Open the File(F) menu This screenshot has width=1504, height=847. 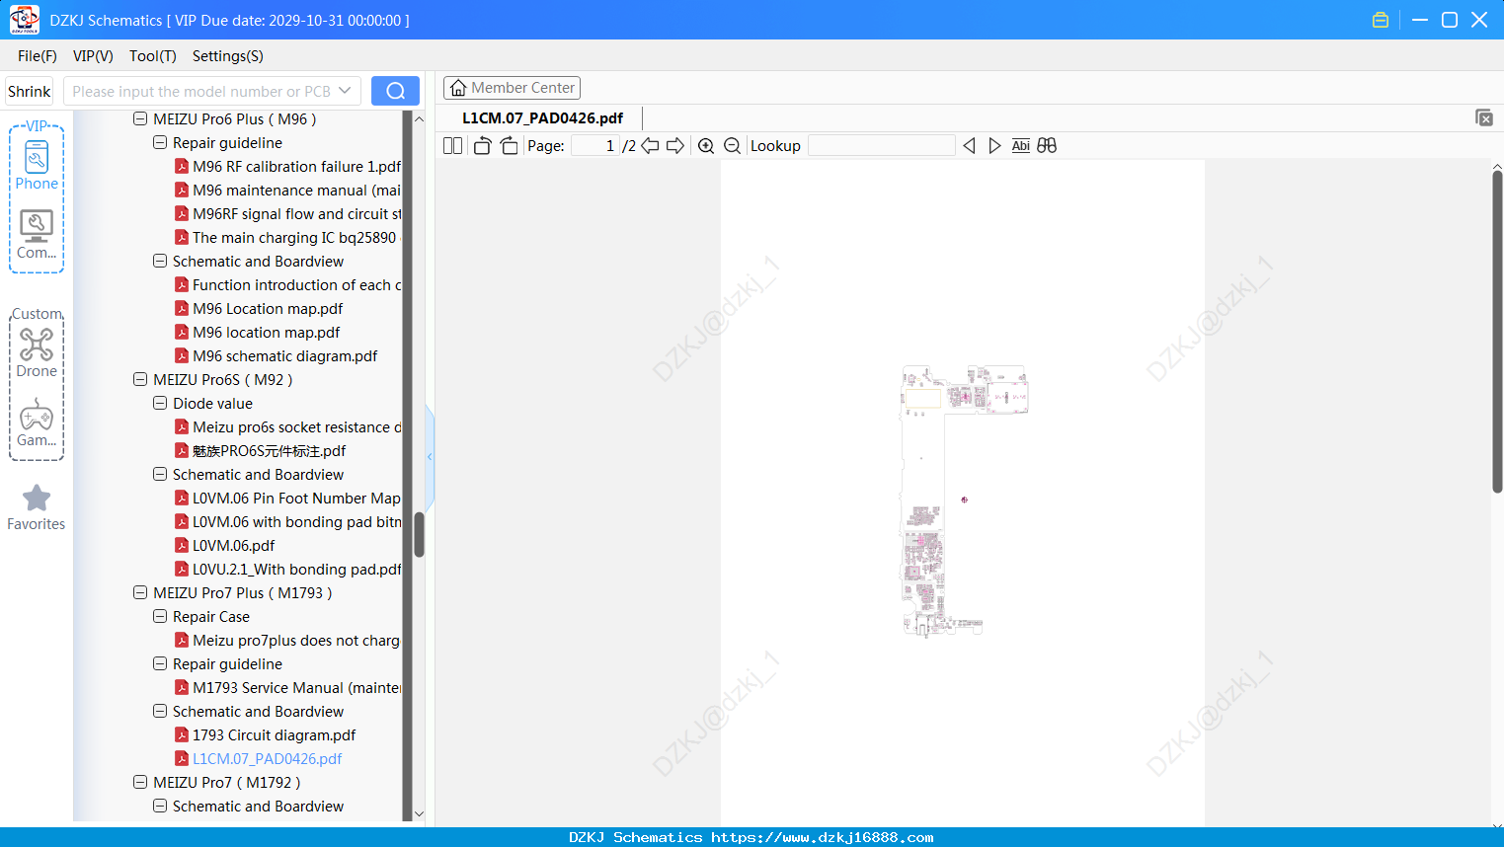pyautogui.click(x=38, y=56)
